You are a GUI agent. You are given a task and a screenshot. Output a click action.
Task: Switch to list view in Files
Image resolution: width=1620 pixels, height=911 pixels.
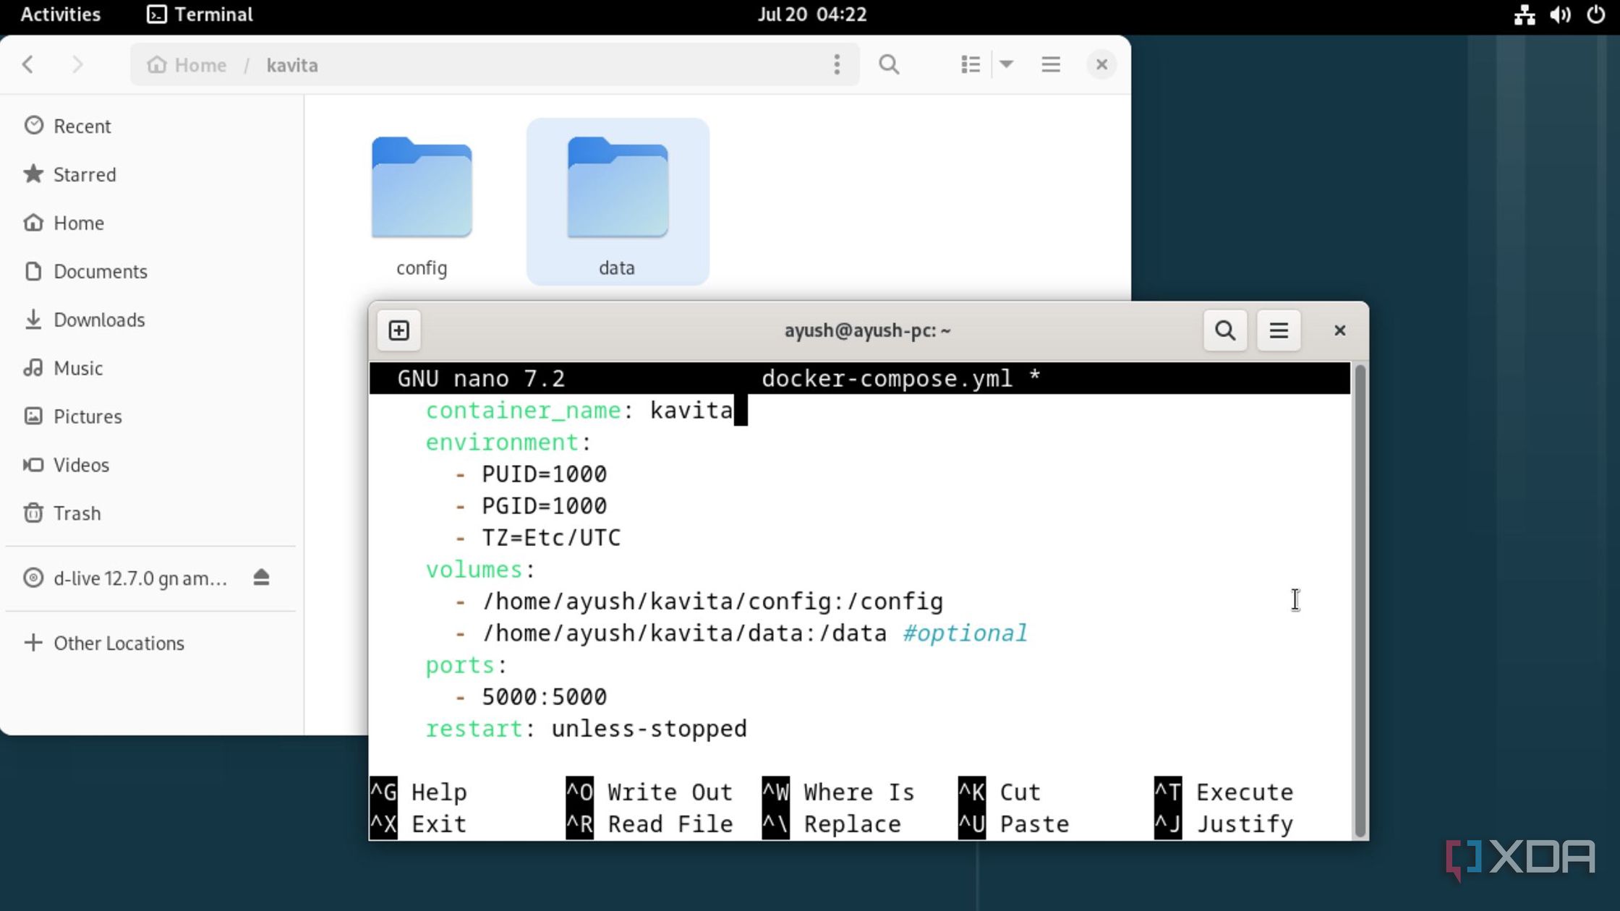[x=971, y=65]
